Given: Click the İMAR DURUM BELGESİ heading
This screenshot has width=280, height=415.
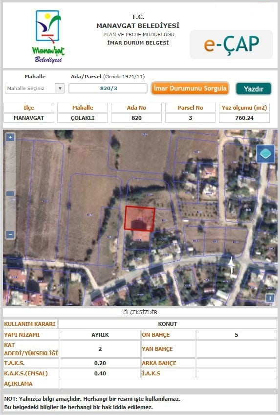Looking at the screenshot, I should click(138, 43).
